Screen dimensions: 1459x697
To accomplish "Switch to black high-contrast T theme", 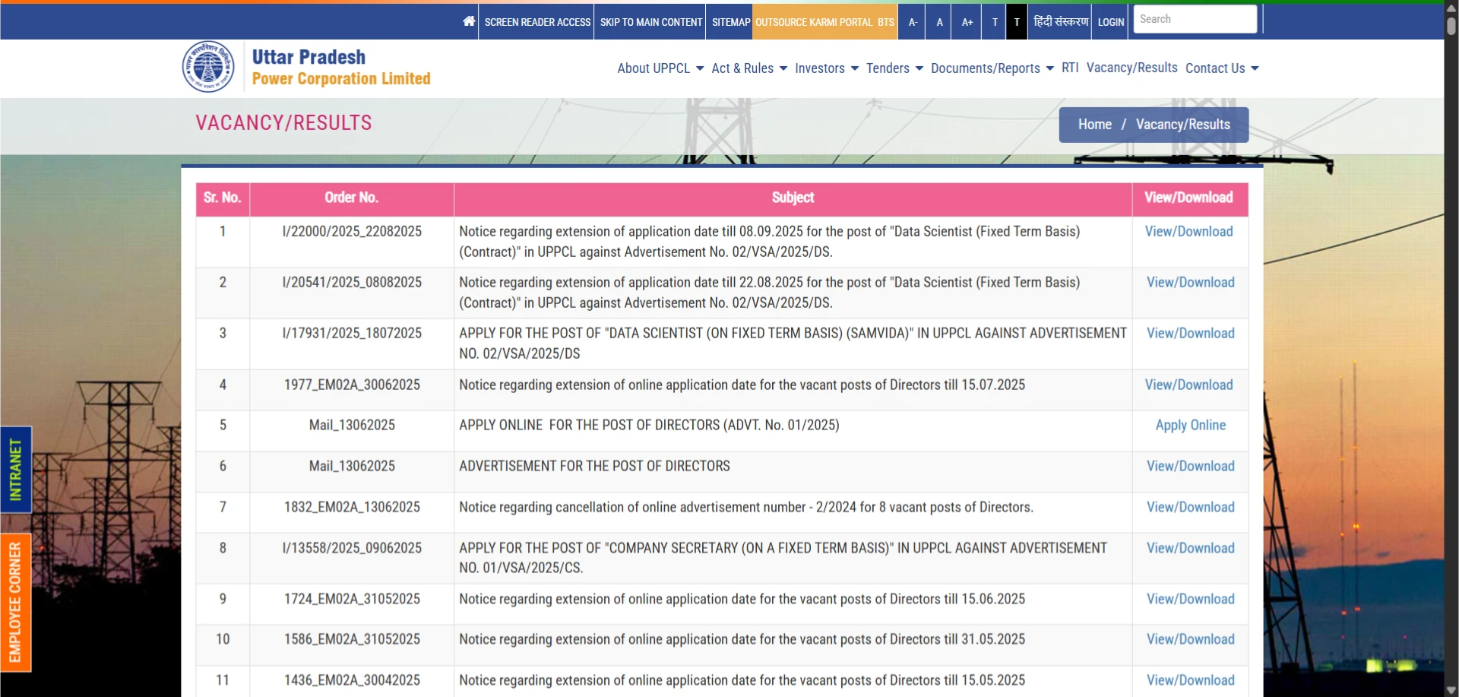I will pyautogui.click(x=1017, y=22).
